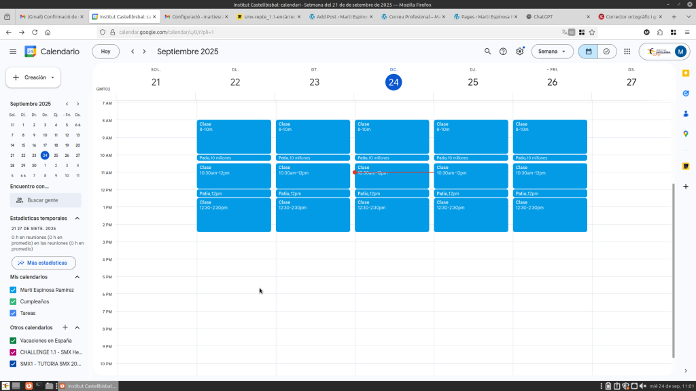Click the Buscar gente search field

coord(46,200)
